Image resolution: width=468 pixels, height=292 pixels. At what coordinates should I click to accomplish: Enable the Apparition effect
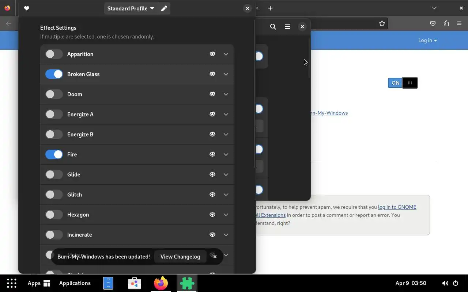[x=54, y=54]
